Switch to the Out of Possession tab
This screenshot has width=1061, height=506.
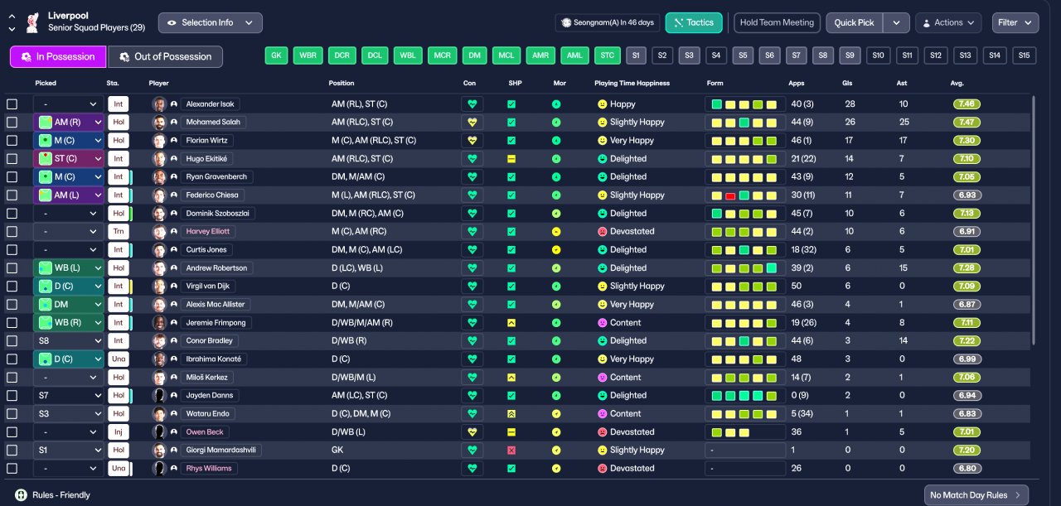pos(166,56)
